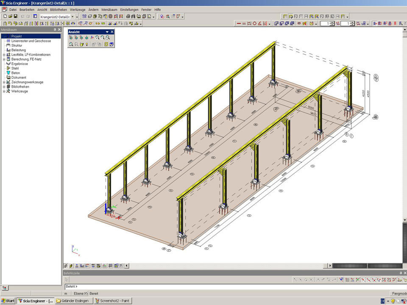The image size is (407, 305).
Task: Click the Undo icon in toolbar
Action: click(22, 17)
